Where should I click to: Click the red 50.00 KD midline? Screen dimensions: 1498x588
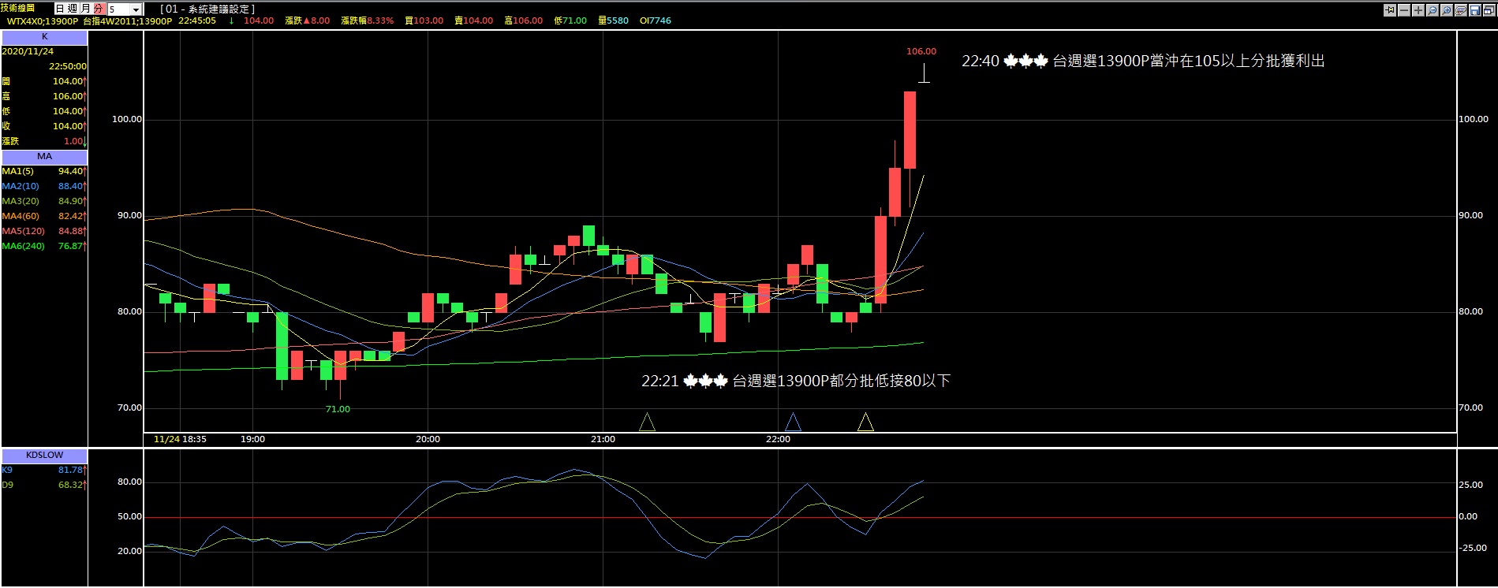point(800,518)
